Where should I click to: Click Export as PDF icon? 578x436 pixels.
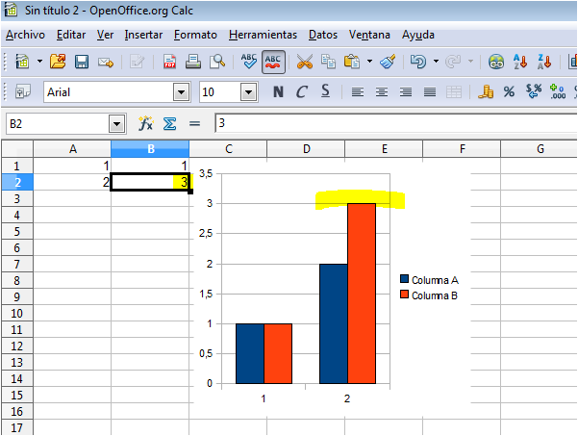170,62
